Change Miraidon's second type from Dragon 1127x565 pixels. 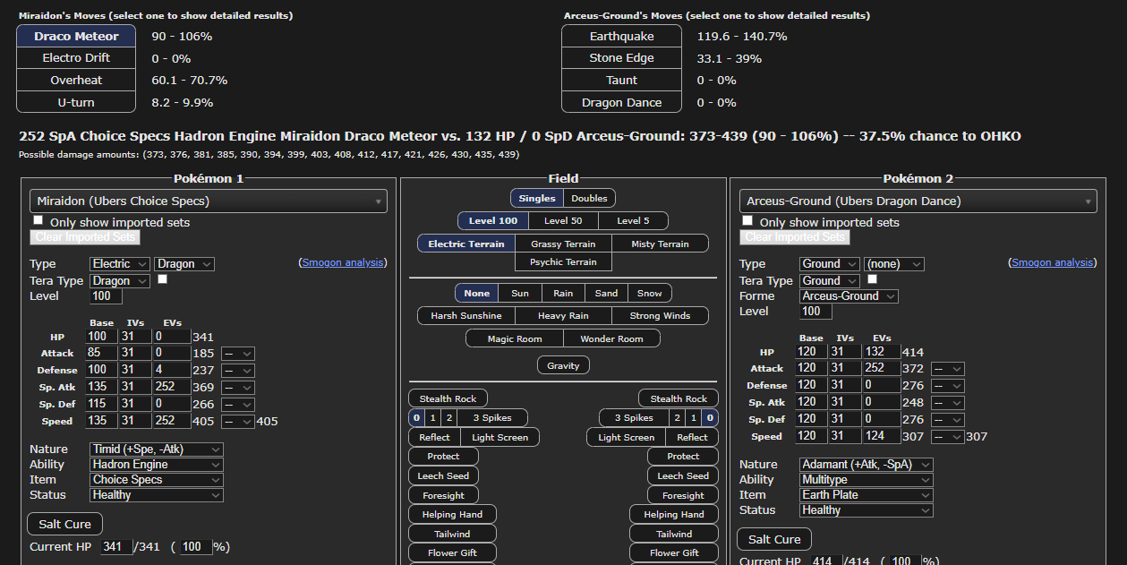click(184, 264)
